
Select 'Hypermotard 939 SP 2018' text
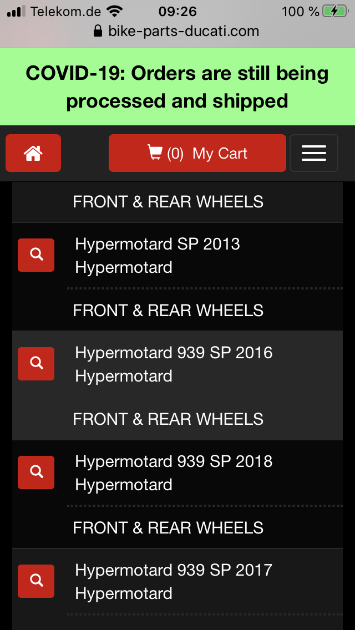174,461
